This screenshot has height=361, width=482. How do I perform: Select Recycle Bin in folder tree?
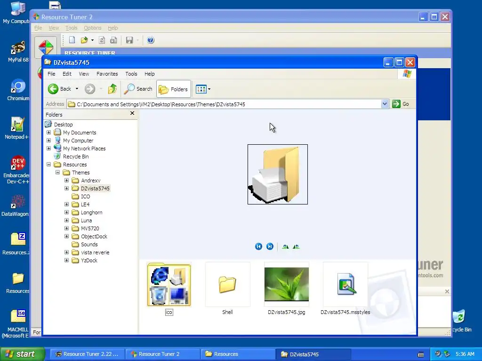coord(76,157)
